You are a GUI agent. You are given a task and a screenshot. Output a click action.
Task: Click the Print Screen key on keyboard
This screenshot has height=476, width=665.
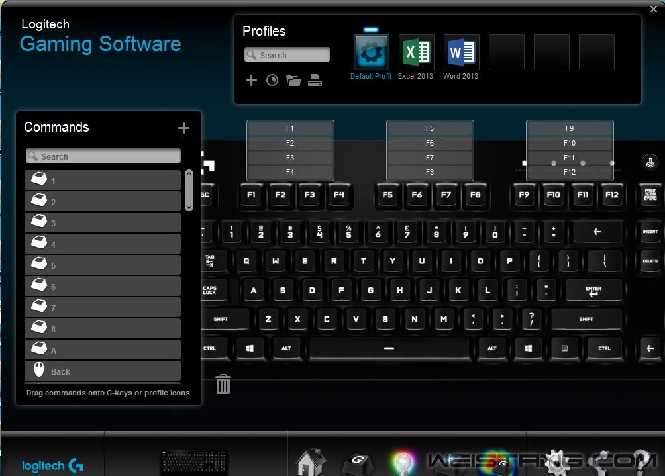click(x=650, y=195)
